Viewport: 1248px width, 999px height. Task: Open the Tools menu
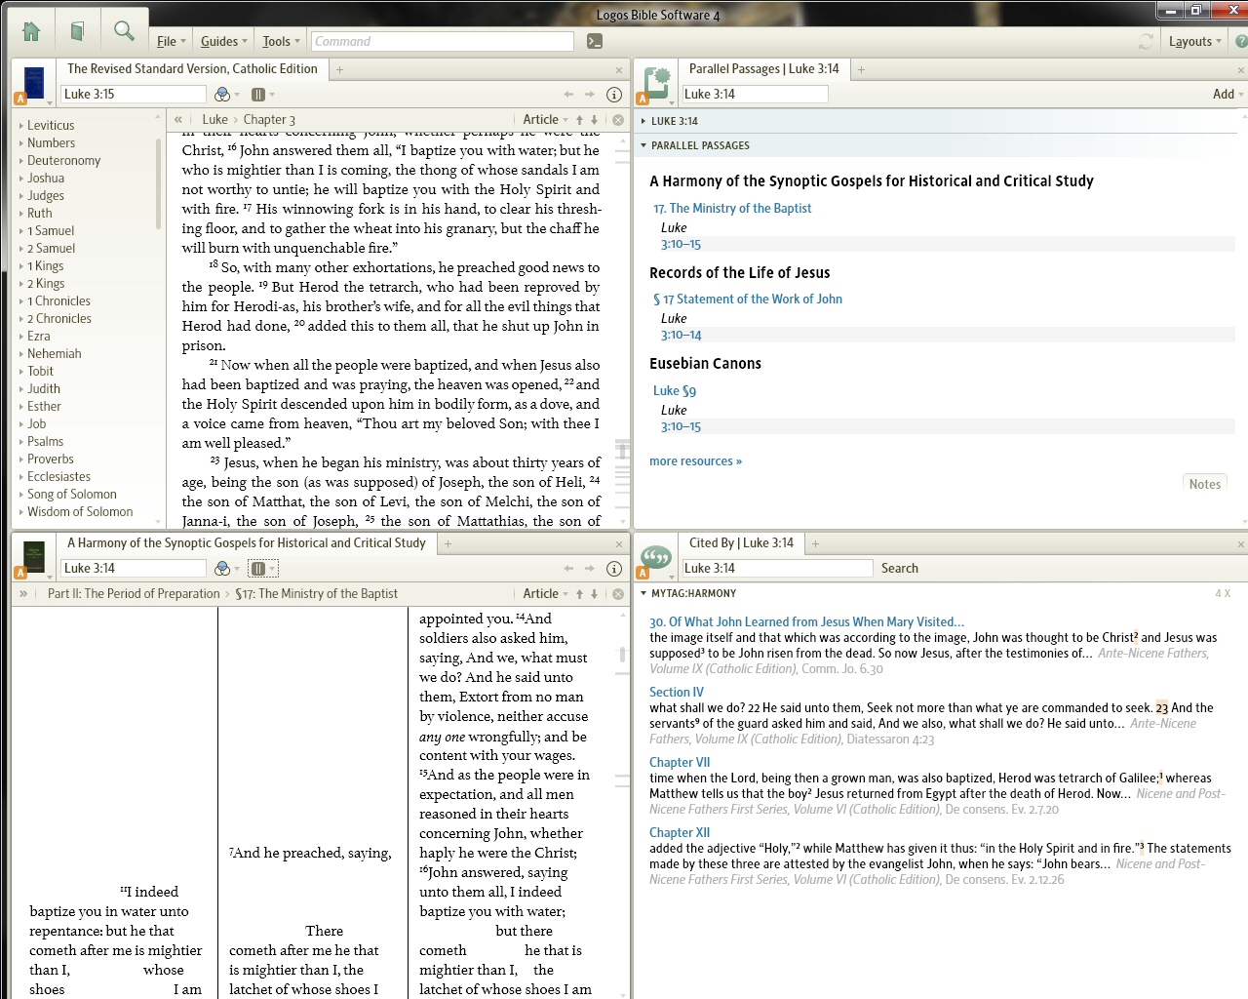tap(279, 41)
